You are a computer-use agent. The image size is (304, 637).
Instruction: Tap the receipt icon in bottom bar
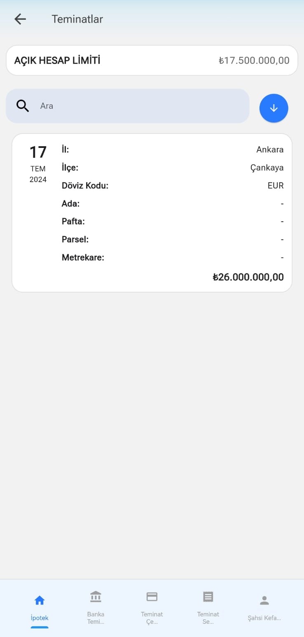pyautogui.click(x=208, y=597)
